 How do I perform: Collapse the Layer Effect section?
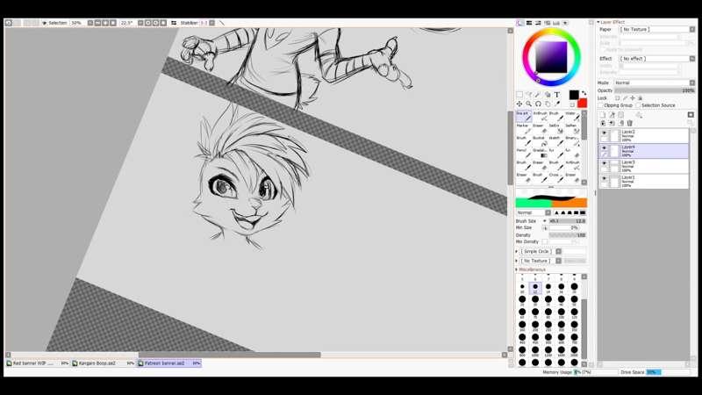click(x=598, y=22)
